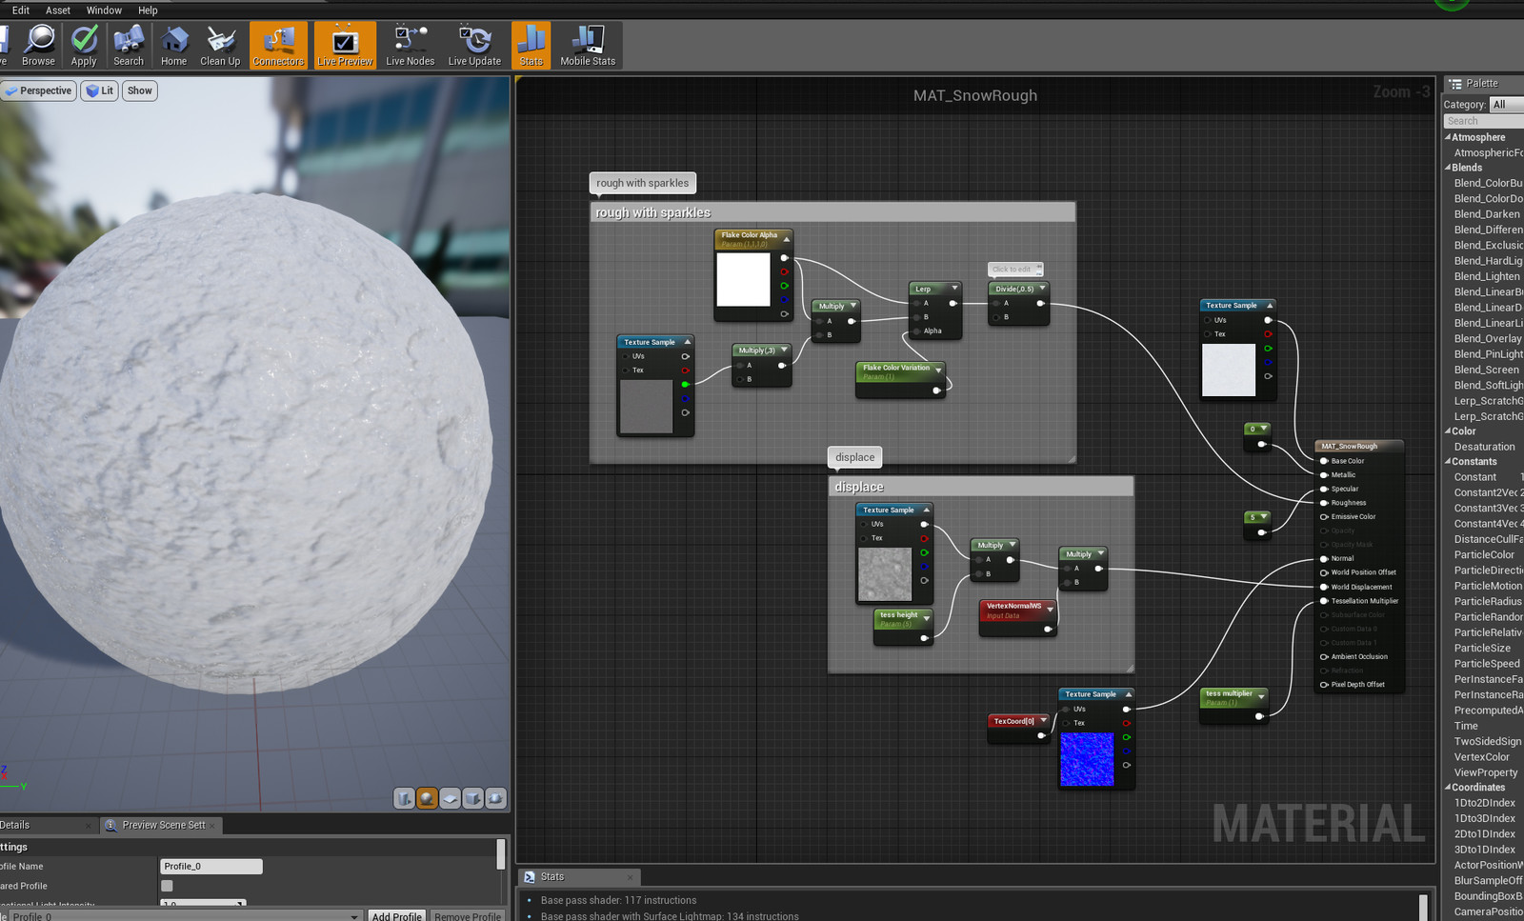Click the Normal input pin on MAT_SnowRough
1524x921 pixels.
click(1324, 559)
